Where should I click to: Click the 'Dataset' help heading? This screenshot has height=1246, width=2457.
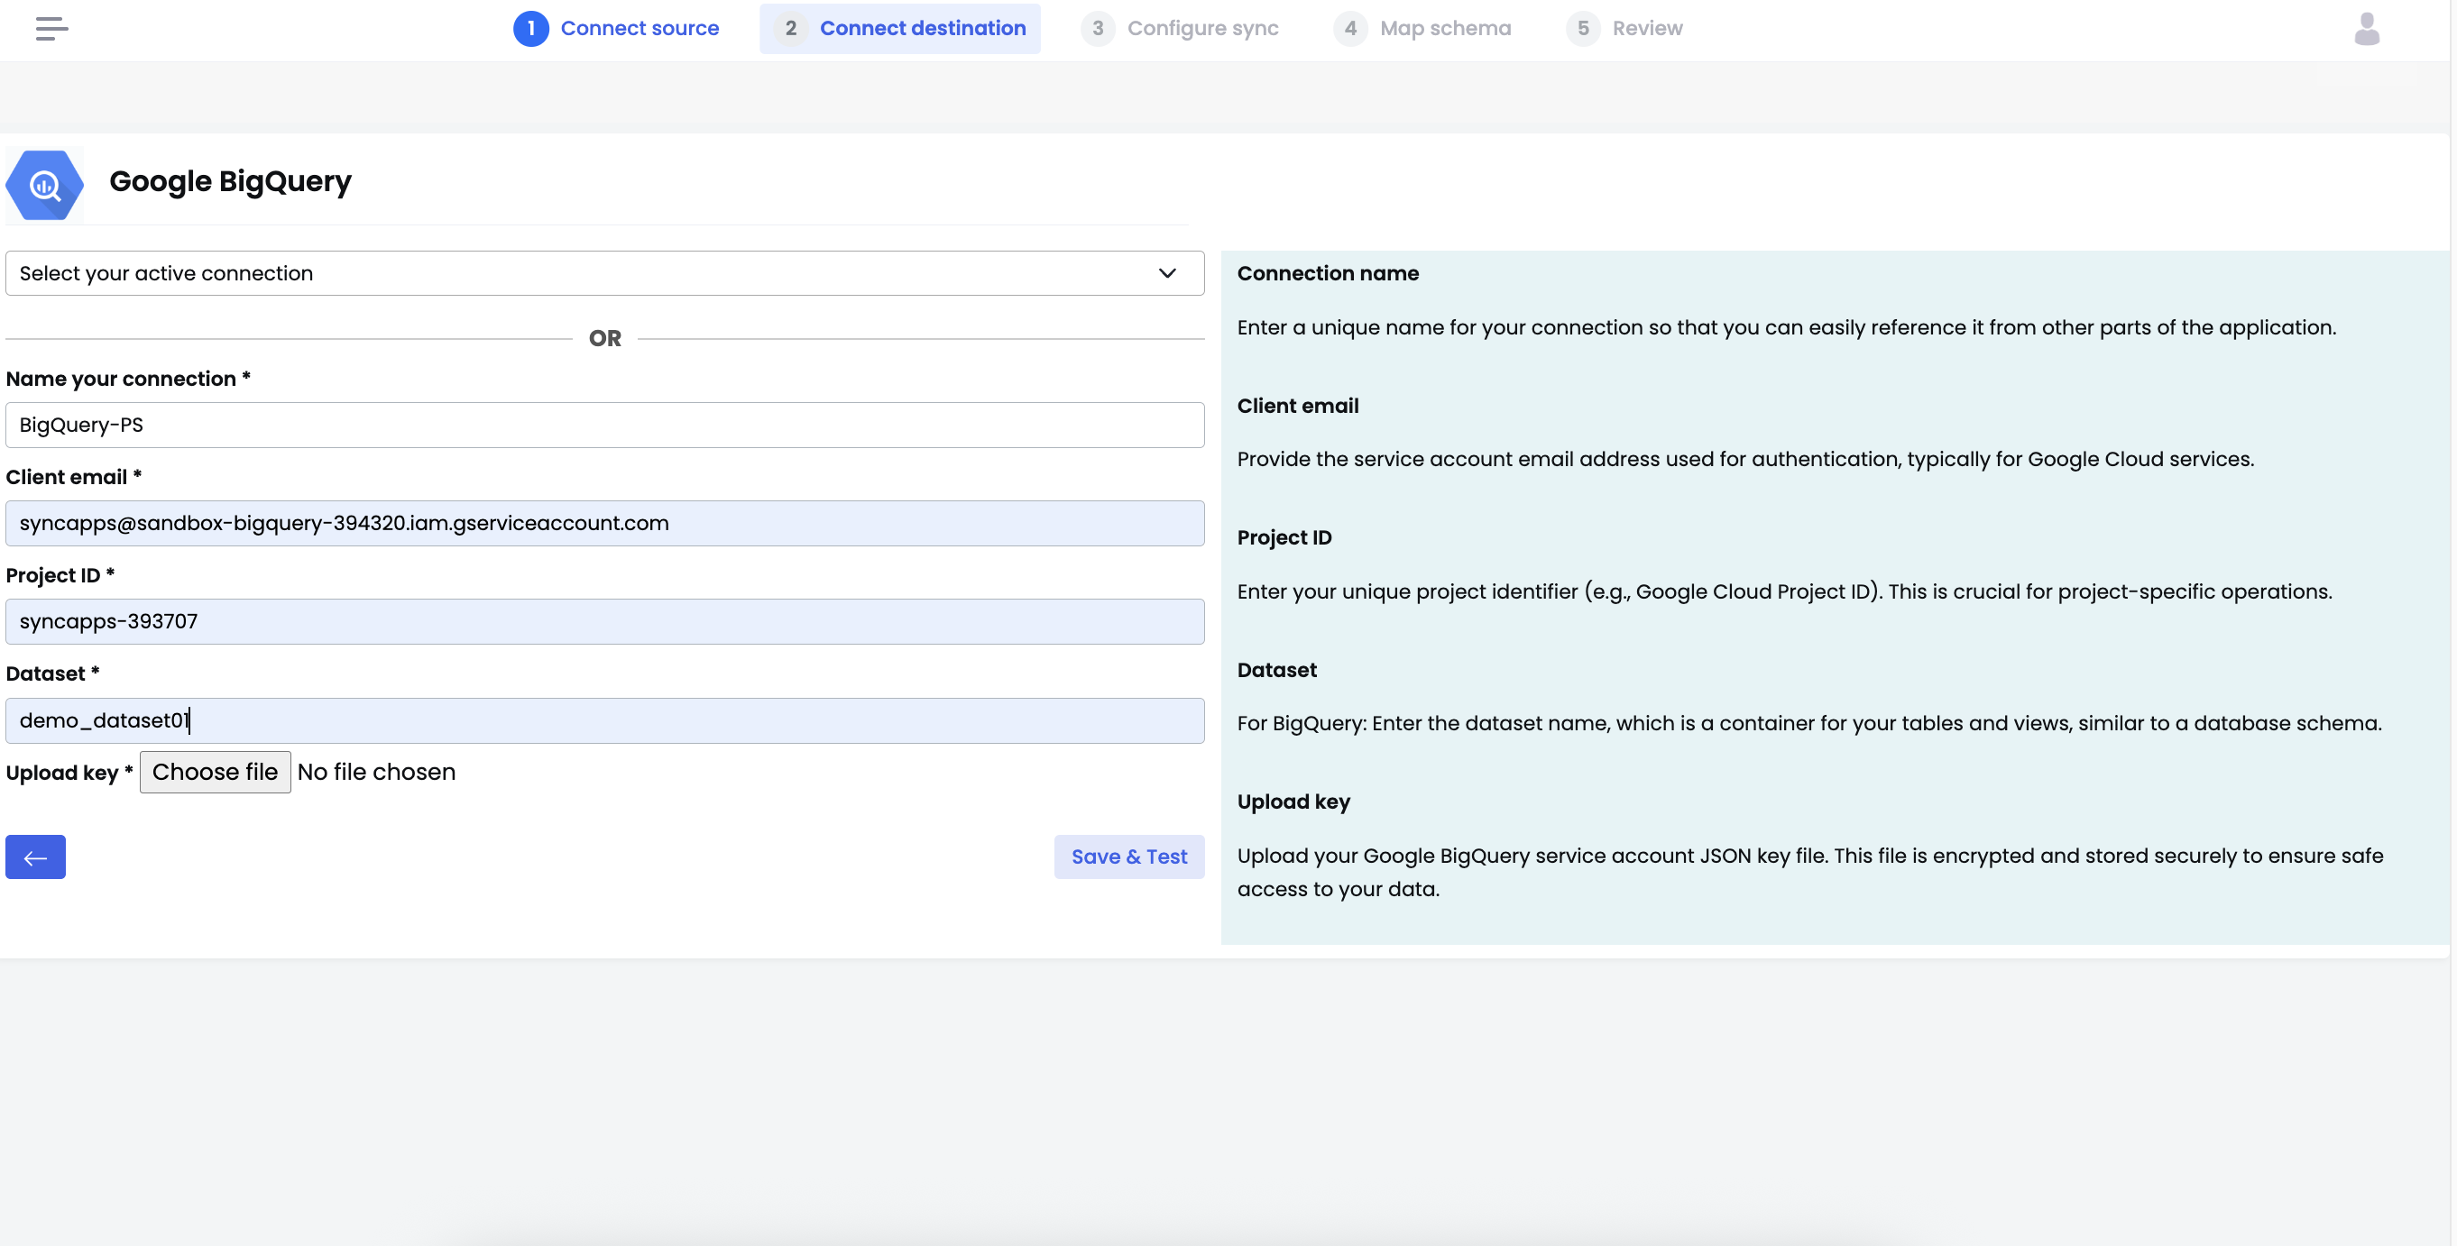coord(1276,670)
